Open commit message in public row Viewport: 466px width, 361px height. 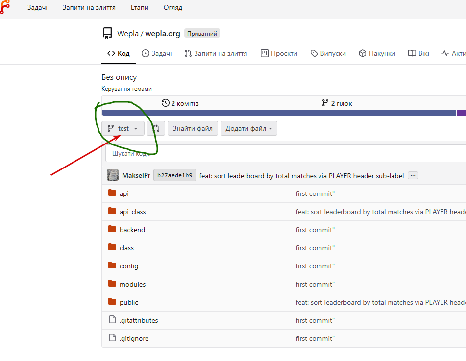coord(381,302)
